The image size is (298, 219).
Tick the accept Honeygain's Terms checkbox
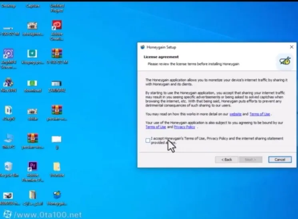148,140
